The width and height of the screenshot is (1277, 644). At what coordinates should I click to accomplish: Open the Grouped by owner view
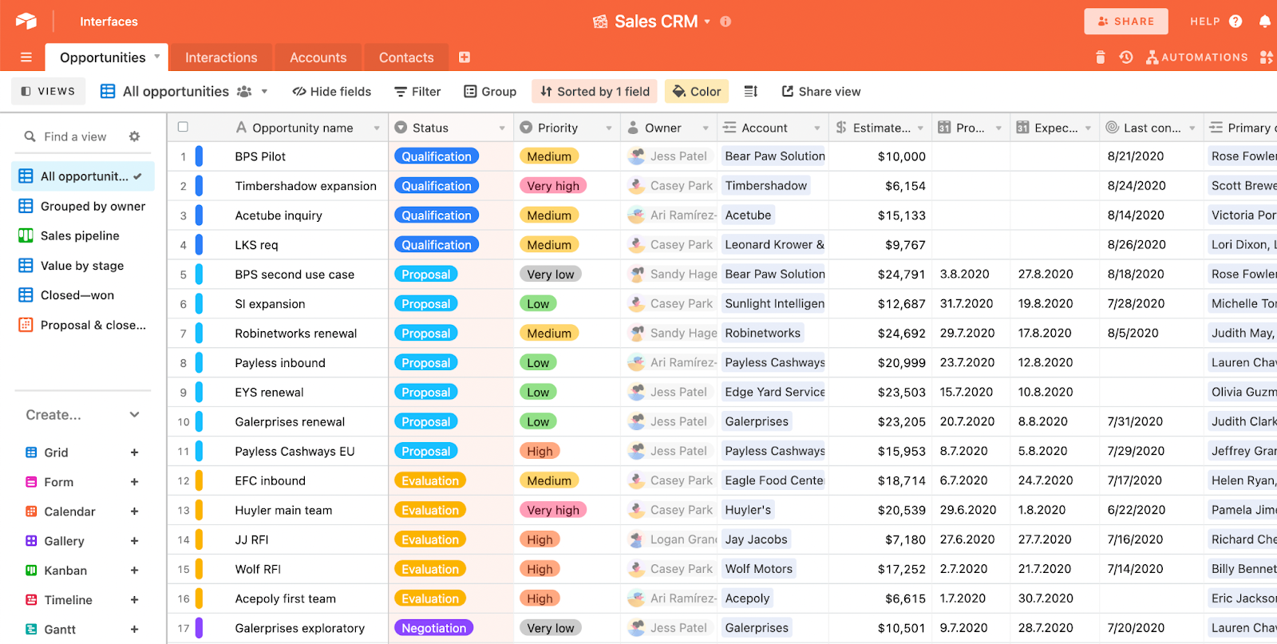[83, 206]
